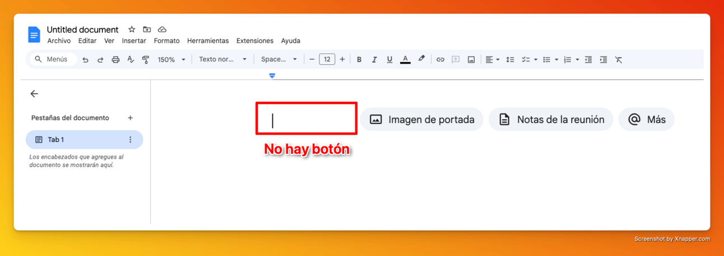The height and width of the screenshot is (256, 724).
Task: Increase font size with plus button
Action: 342,59
